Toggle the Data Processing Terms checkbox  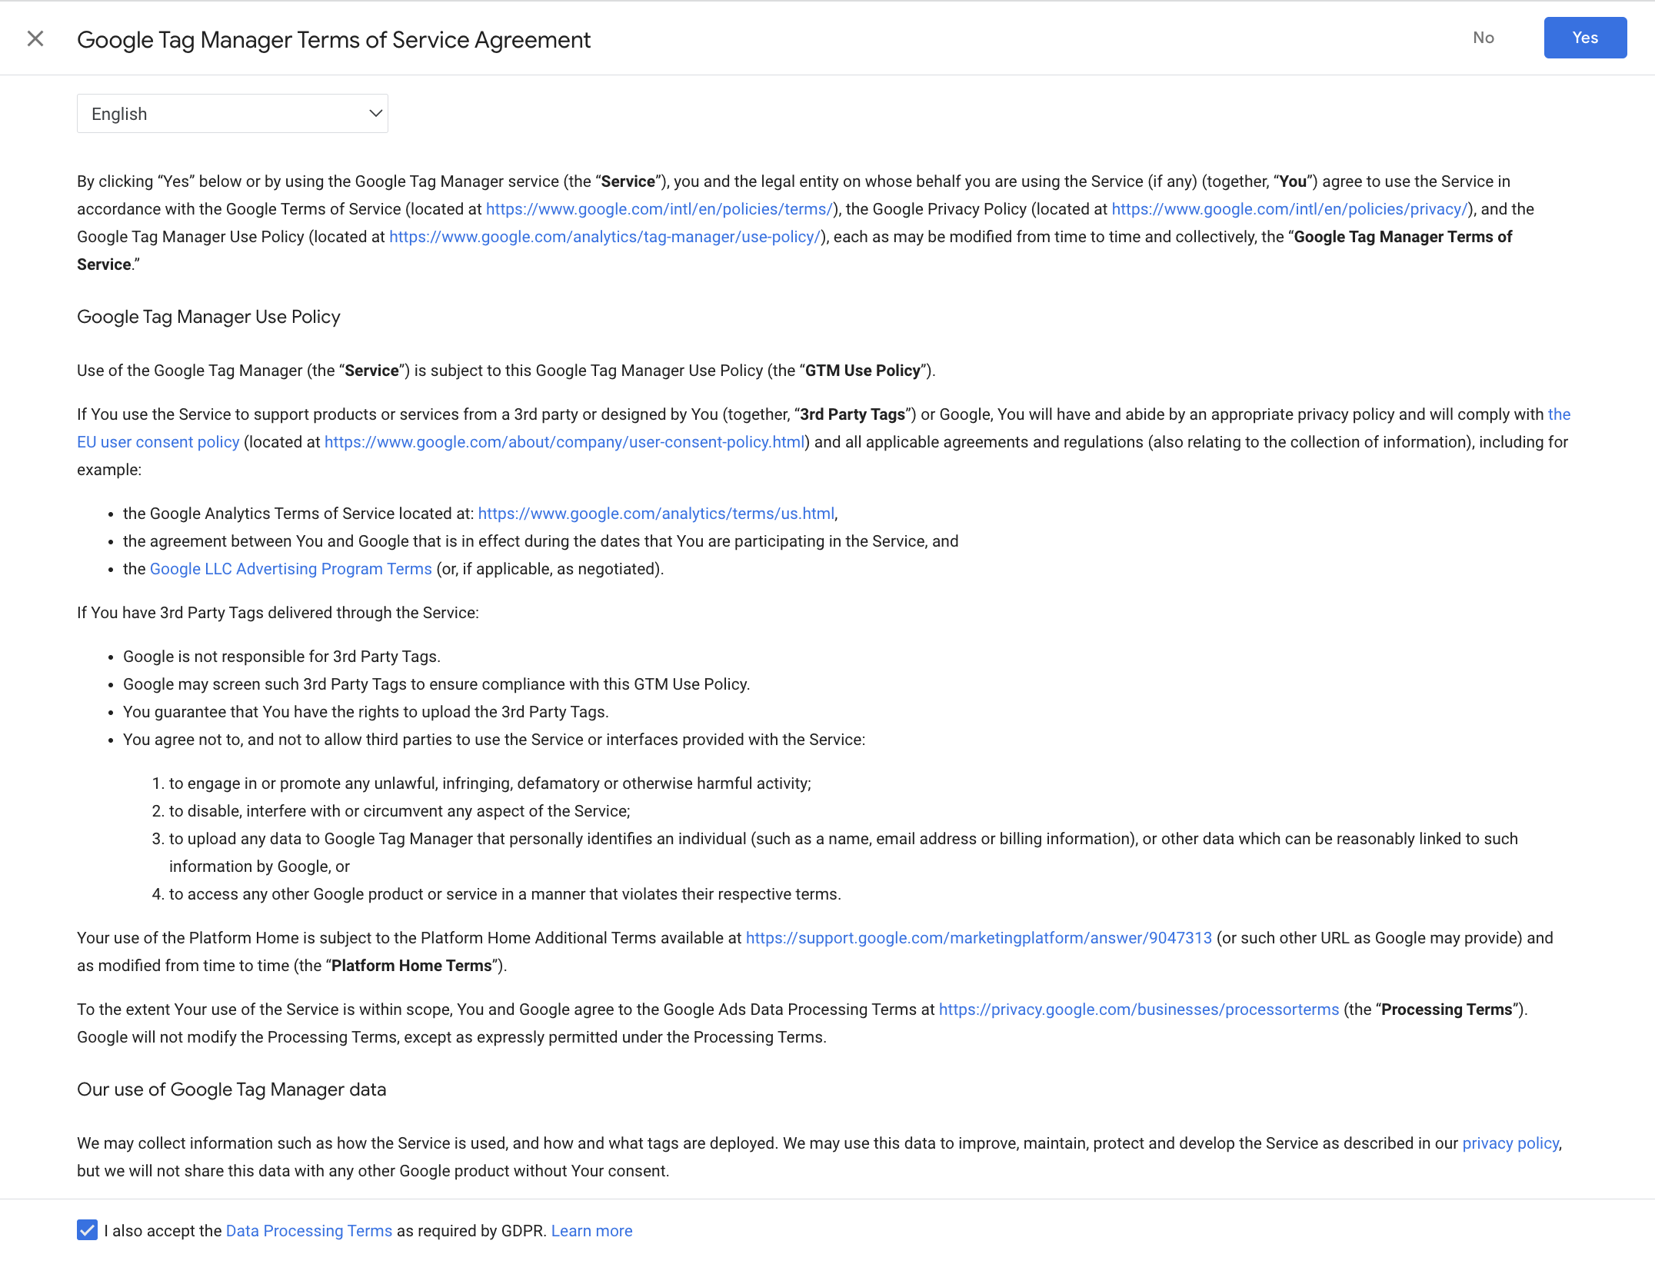(x=86, y=1229)
